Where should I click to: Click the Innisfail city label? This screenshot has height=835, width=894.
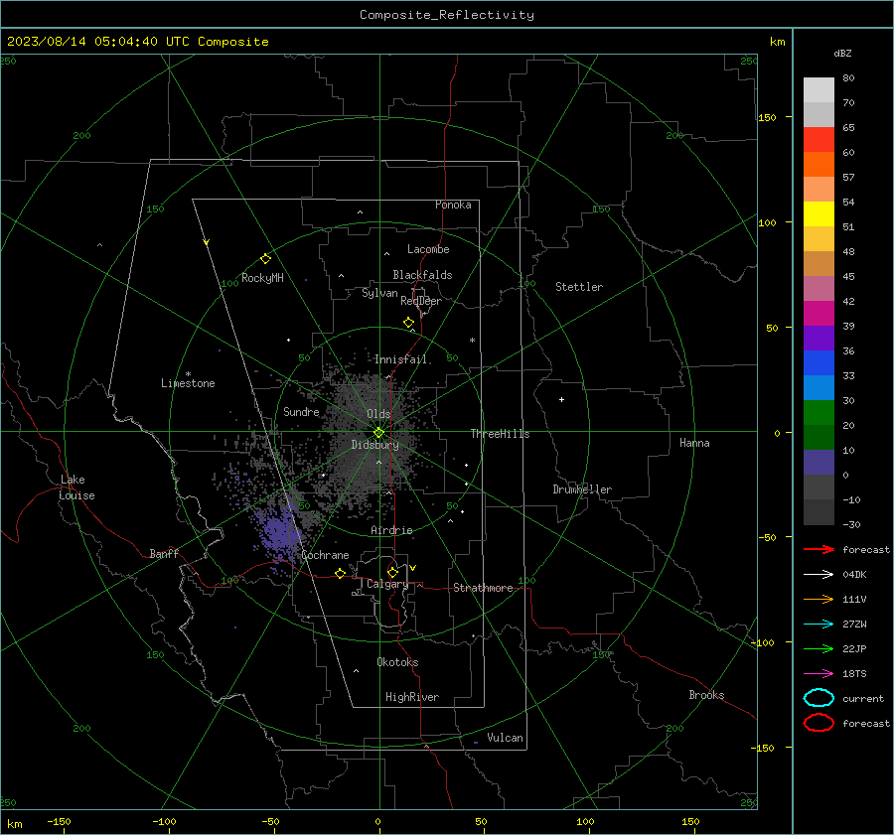[x=401, y=359]
